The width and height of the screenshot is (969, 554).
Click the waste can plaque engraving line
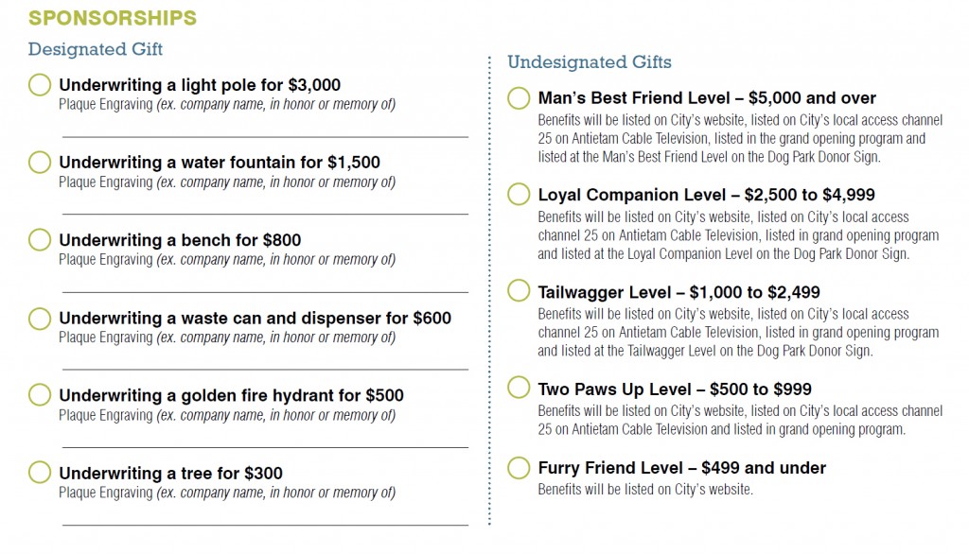tap(265, 363)
